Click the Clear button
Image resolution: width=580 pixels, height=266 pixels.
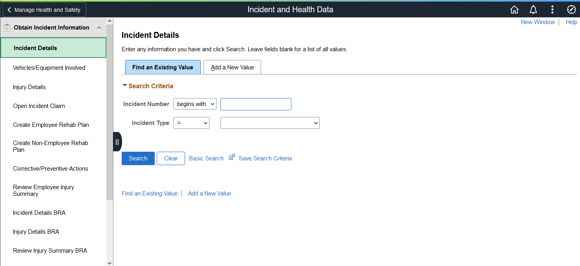[x=170, y=158]
